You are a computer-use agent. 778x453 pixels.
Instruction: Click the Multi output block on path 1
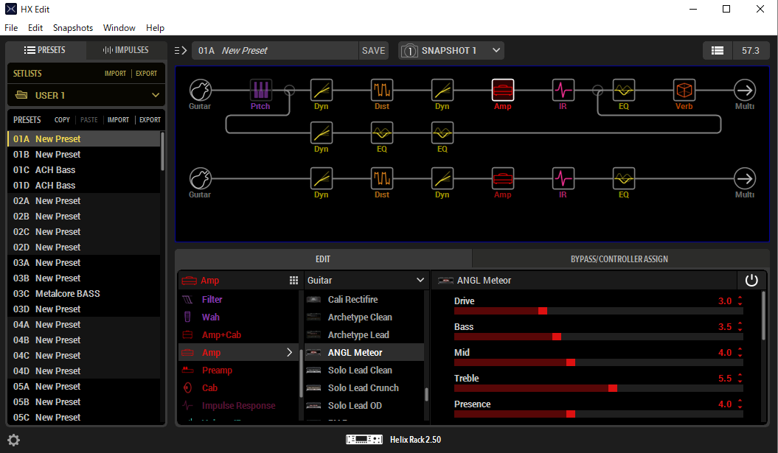(x=745, y=90)
